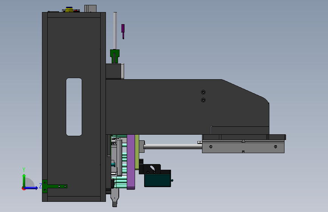Click the red X axis dot of the triad
328x212 pixels.
pyautogui.click(x=23, y=188)
